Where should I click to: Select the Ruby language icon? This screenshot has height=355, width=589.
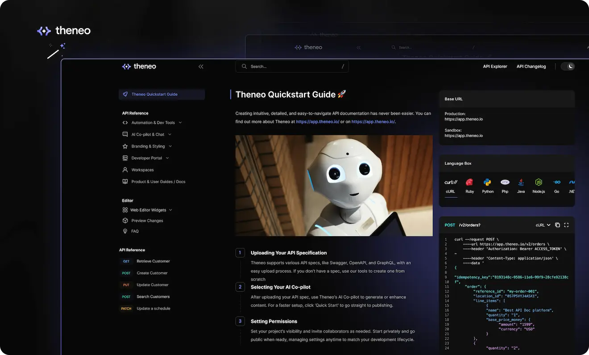469,182
